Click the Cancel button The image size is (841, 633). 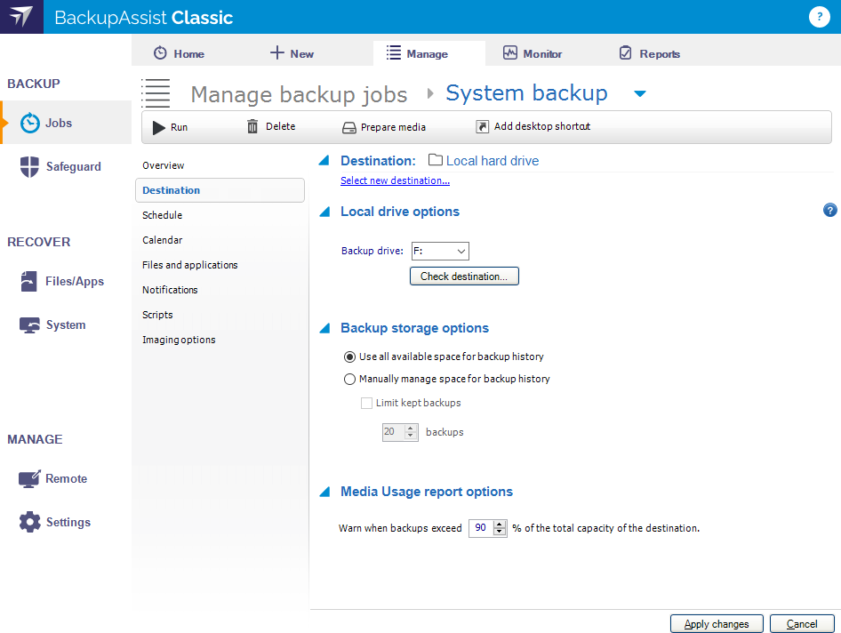(802, 624)
